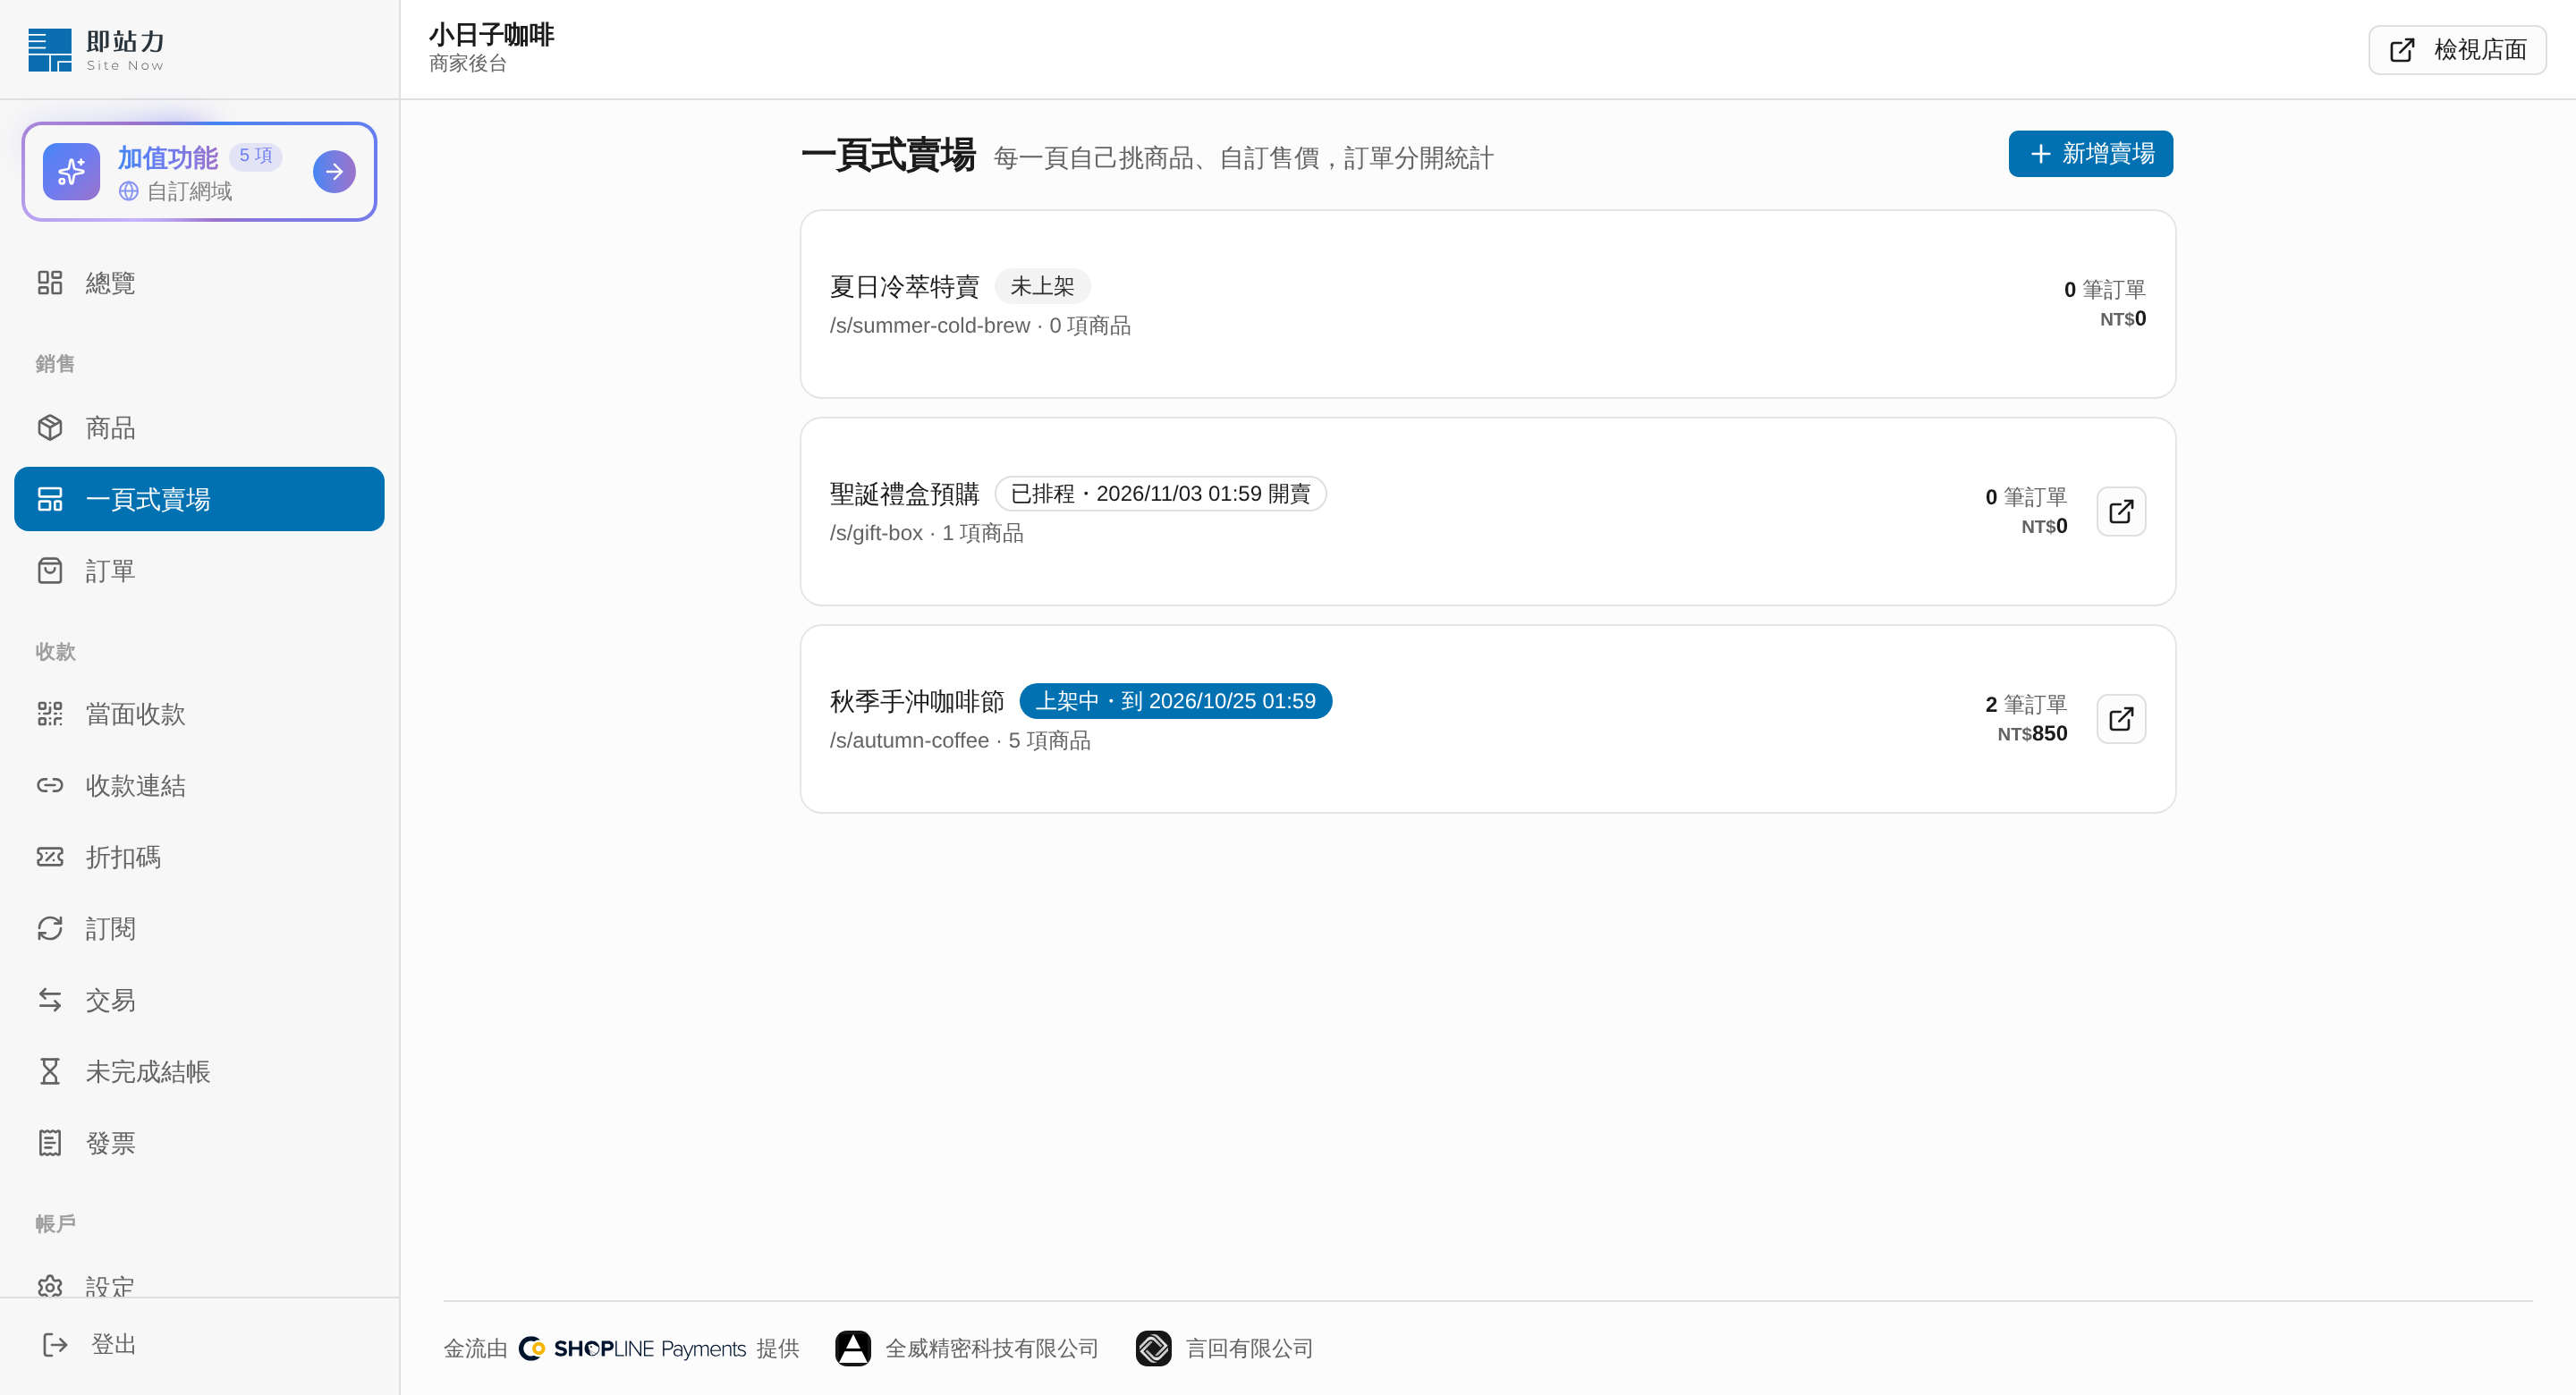
Task: Click the invoice receipt icon
Action: click(x=50, y=1143)
